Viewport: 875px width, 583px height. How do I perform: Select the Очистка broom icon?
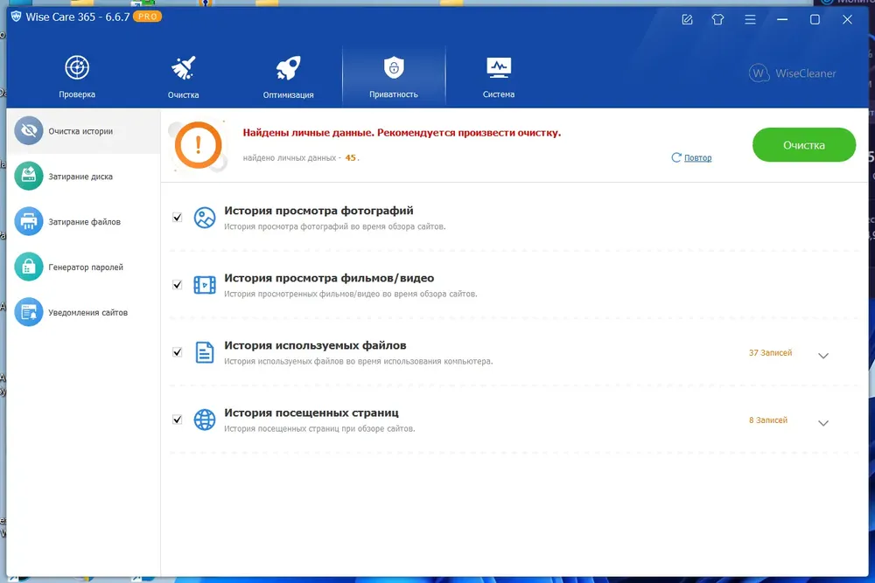pos(183,68)
